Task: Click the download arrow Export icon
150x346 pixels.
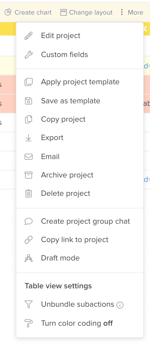Action: click(28, 138)
